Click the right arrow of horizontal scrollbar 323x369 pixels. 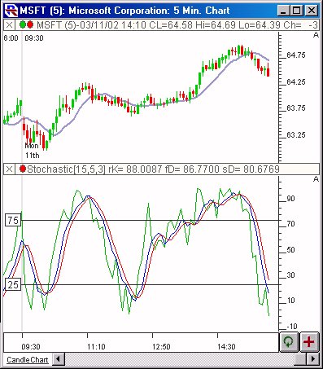(x=313, y=359)
